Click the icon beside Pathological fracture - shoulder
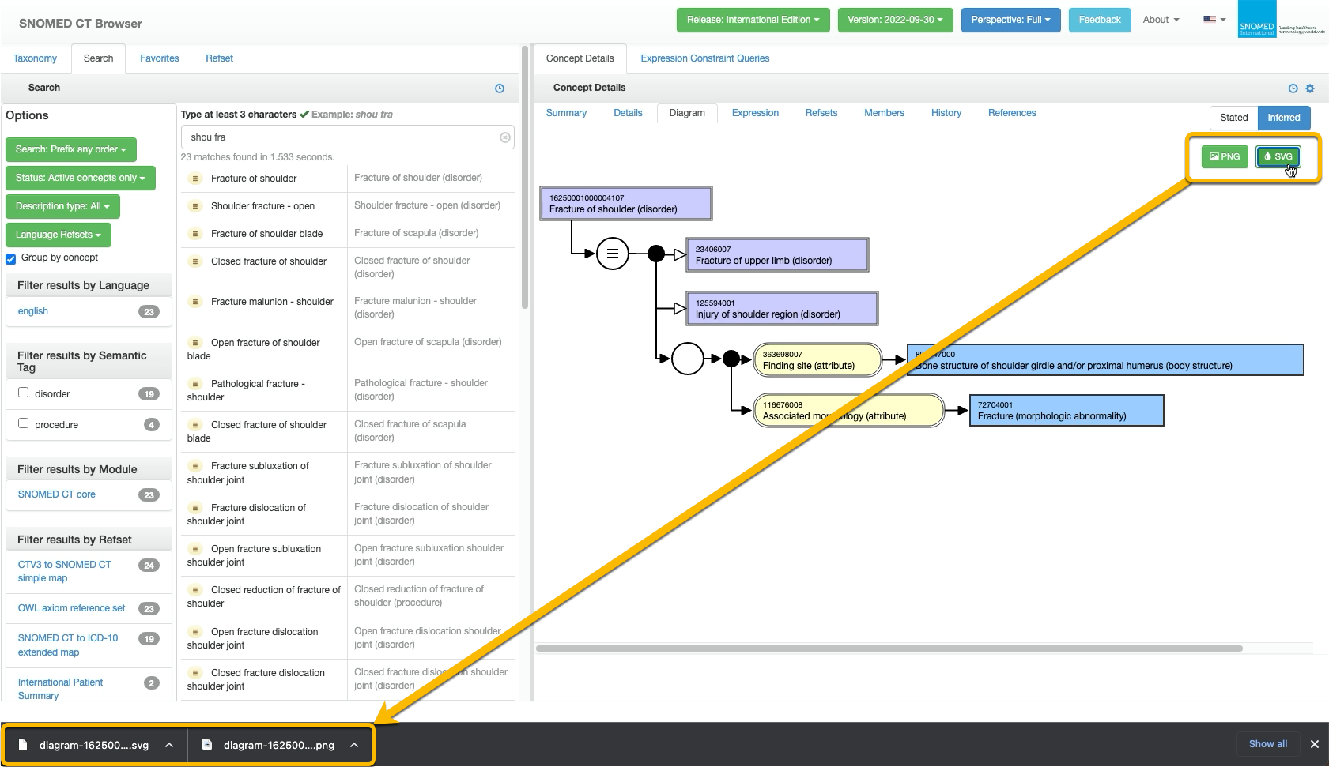Viewport: 1329px width, 767px height. point(195,384)
